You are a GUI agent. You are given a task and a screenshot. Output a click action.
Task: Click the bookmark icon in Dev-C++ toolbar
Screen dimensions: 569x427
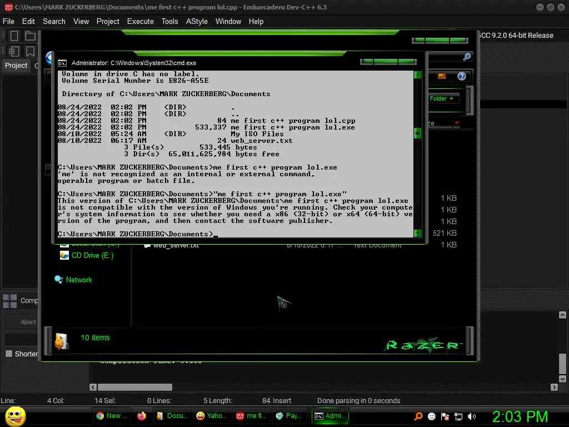30,51
